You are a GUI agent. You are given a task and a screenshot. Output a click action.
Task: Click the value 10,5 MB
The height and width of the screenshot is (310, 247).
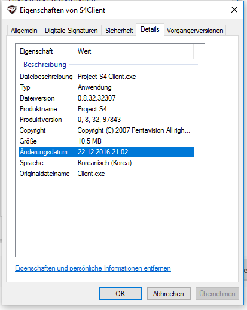click(x=90, y=141)
